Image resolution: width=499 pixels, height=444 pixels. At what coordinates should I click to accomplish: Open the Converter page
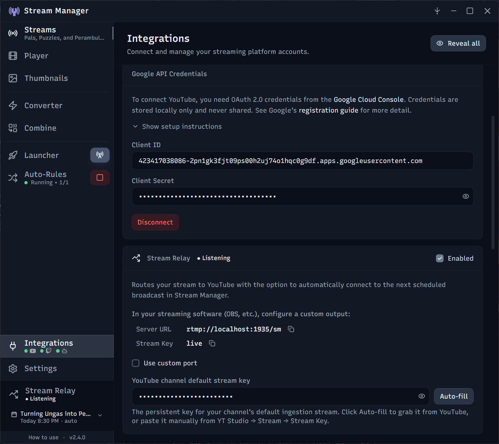tap(57, 106)
